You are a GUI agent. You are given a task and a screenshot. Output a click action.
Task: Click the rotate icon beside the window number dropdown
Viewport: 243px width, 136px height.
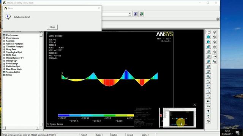[215, 32]
